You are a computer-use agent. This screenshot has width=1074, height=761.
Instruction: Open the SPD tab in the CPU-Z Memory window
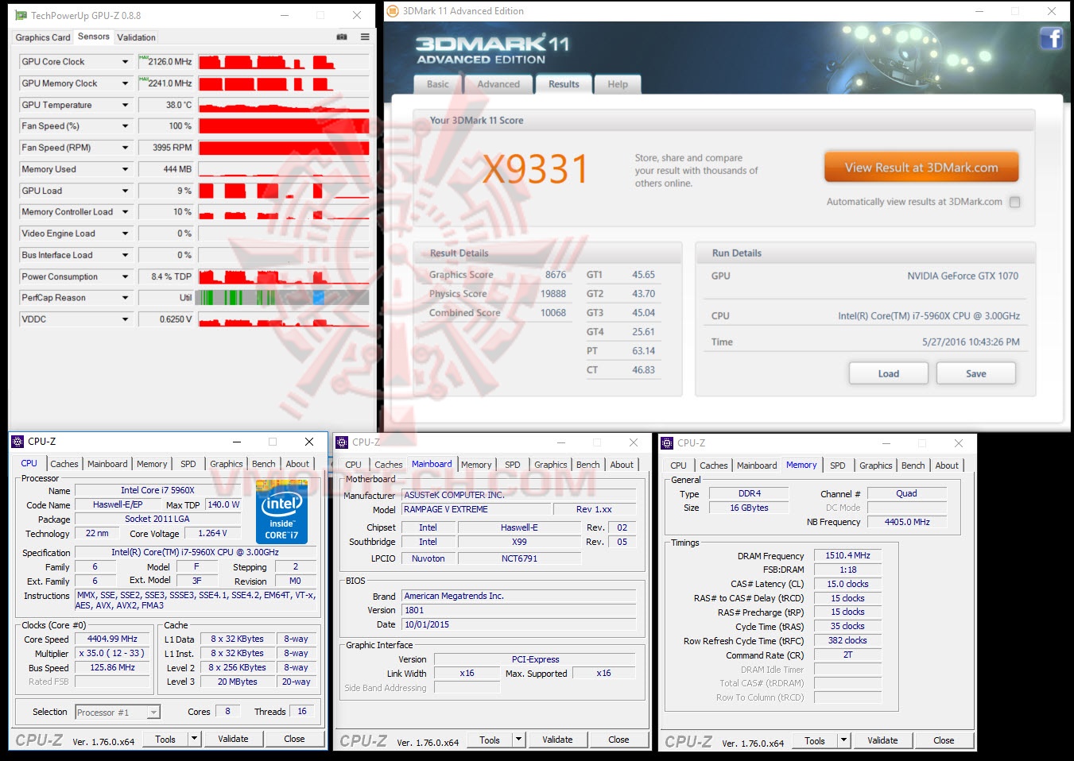[838, 465]
